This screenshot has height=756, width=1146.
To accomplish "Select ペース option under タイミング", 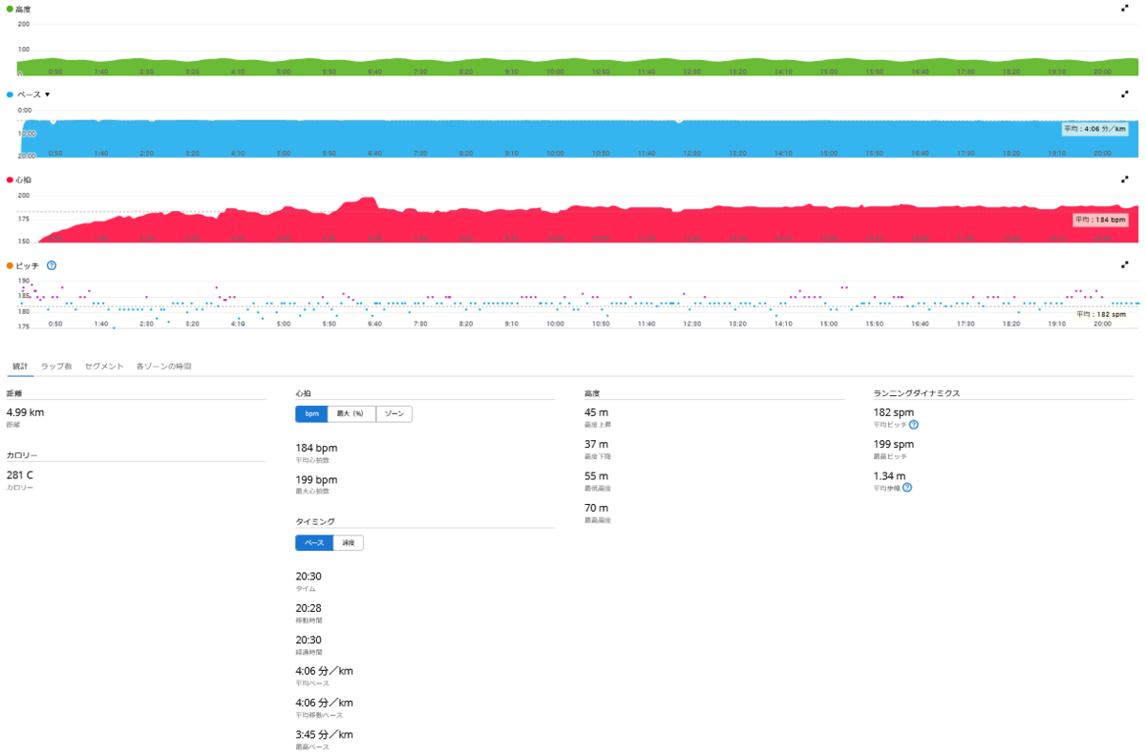I will 314,543.
